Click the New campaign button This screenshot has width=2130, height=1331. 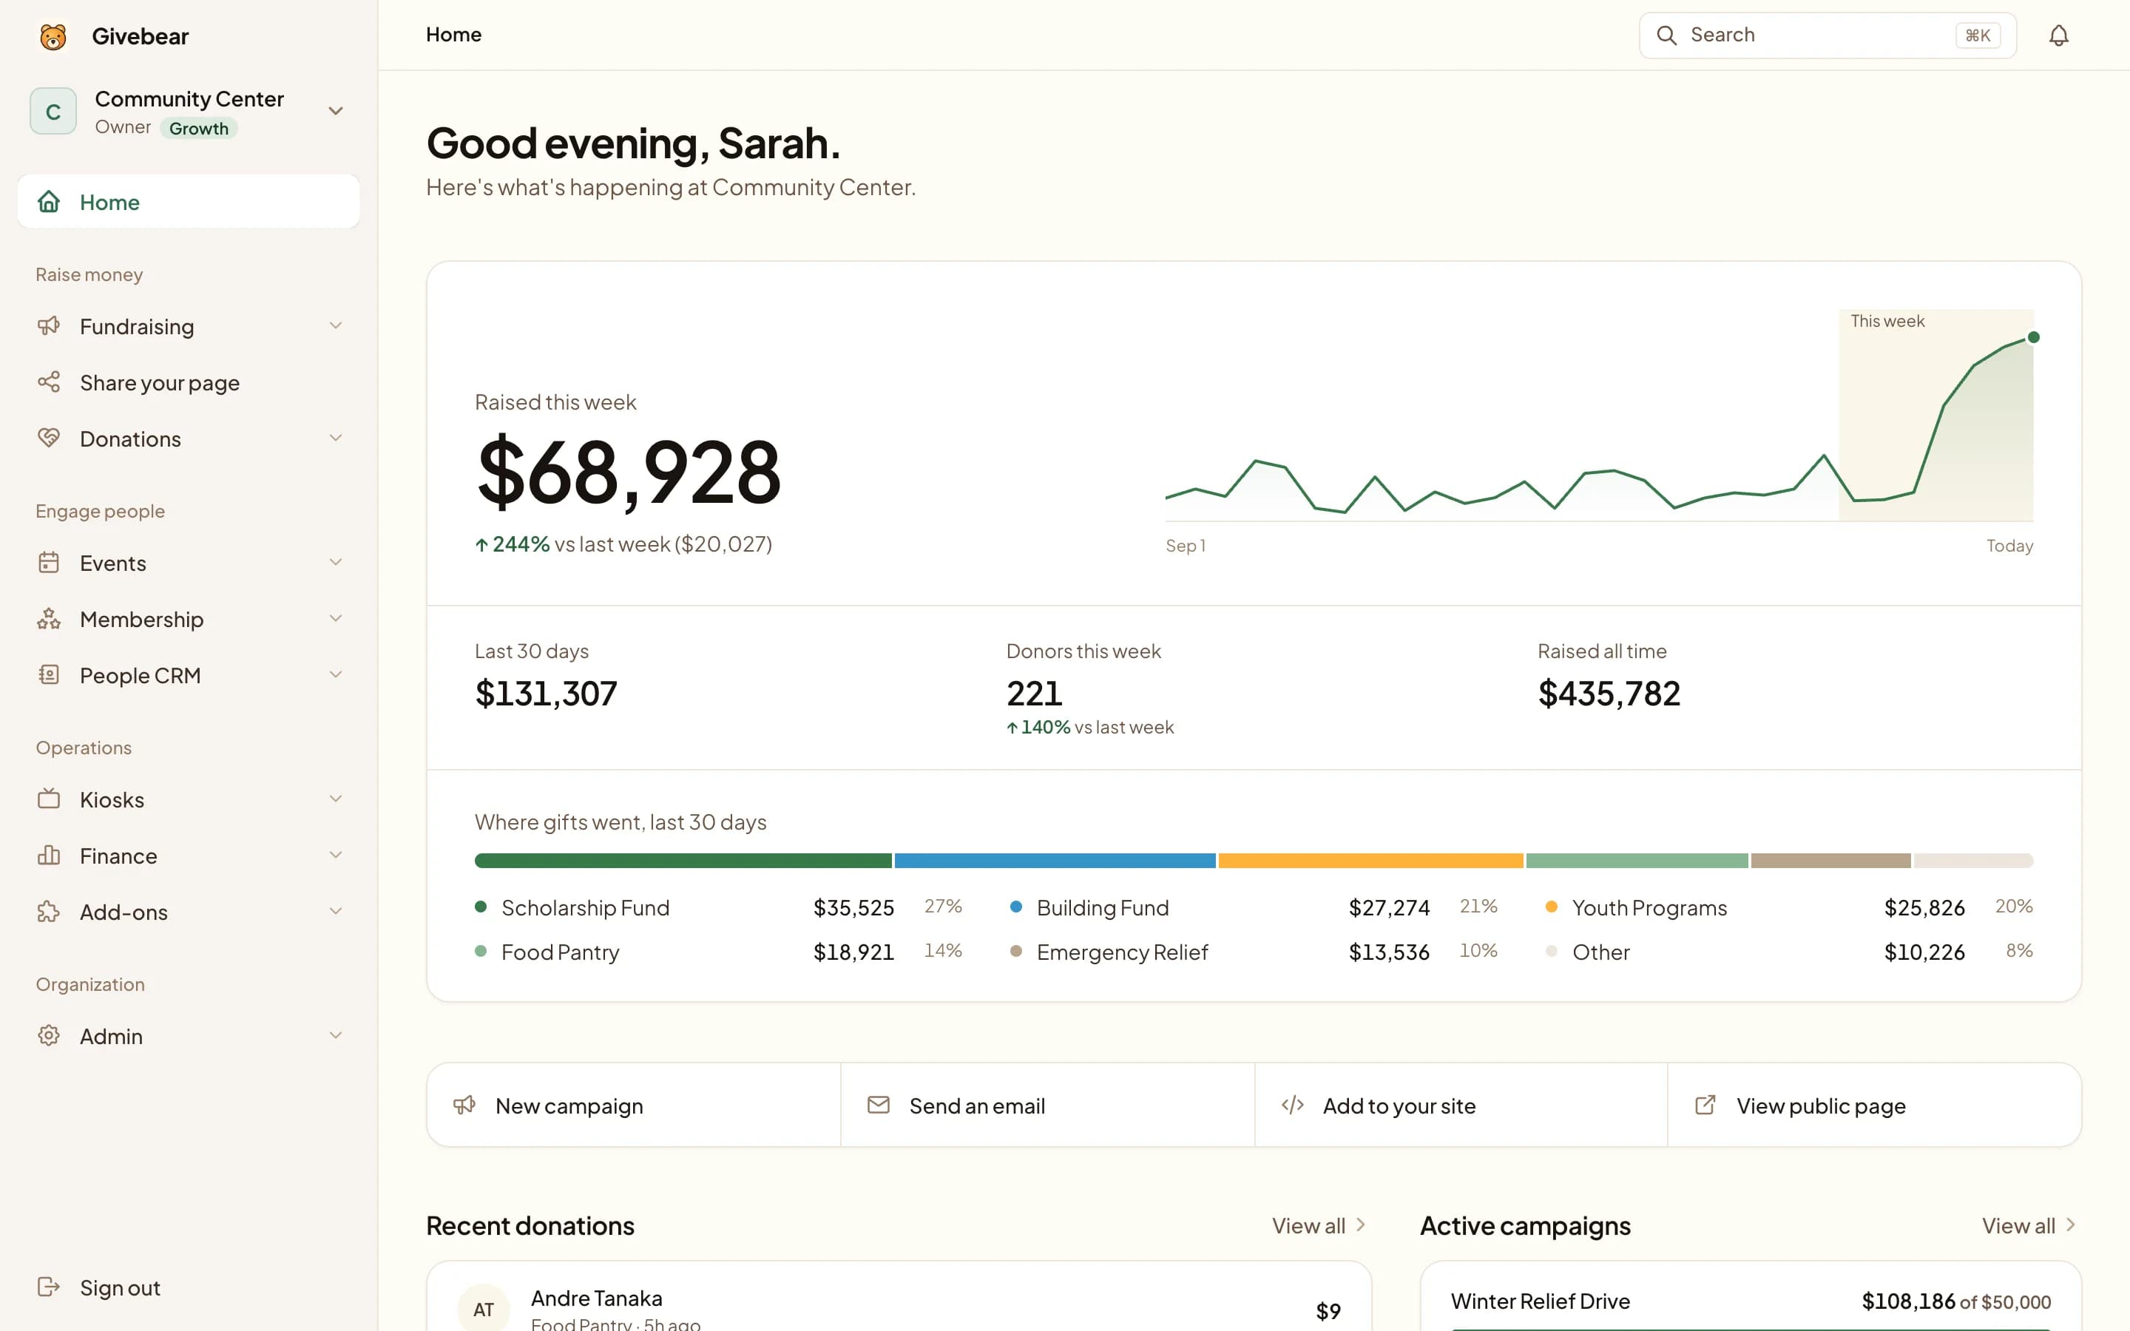(634, 1105)
